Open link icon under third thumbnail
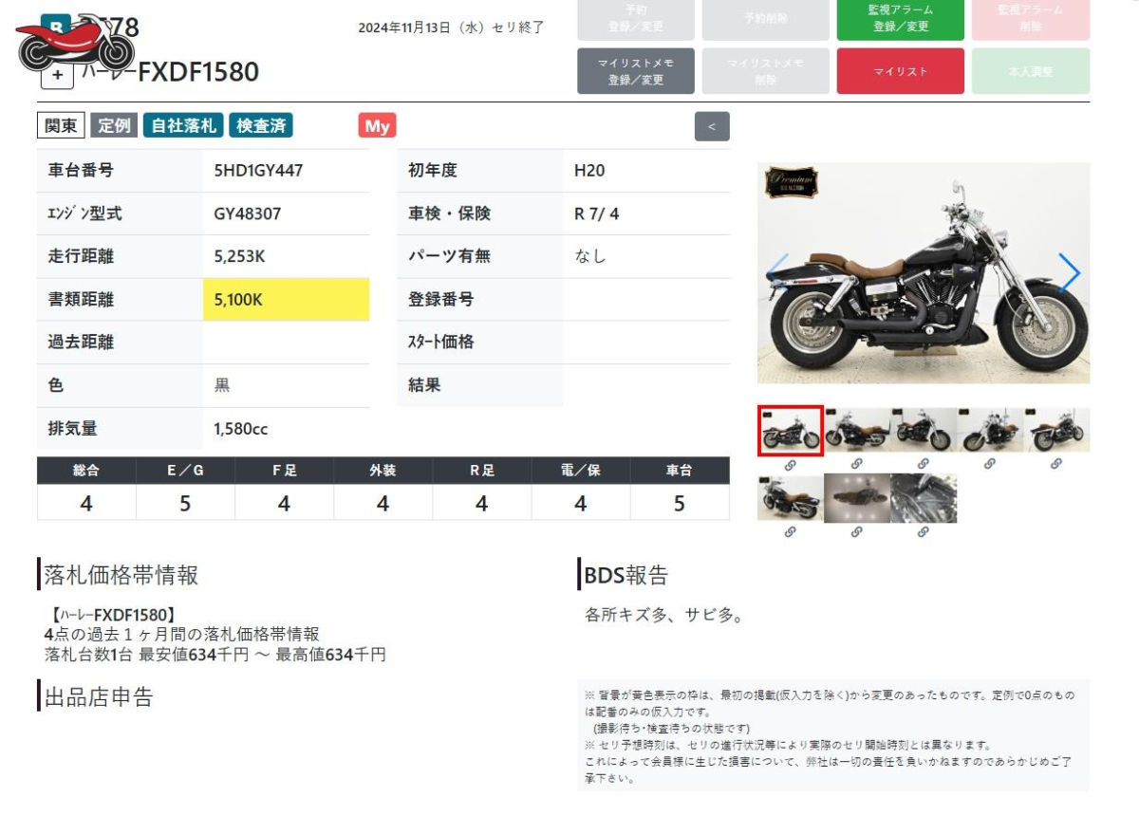 [x=924, y=464]
